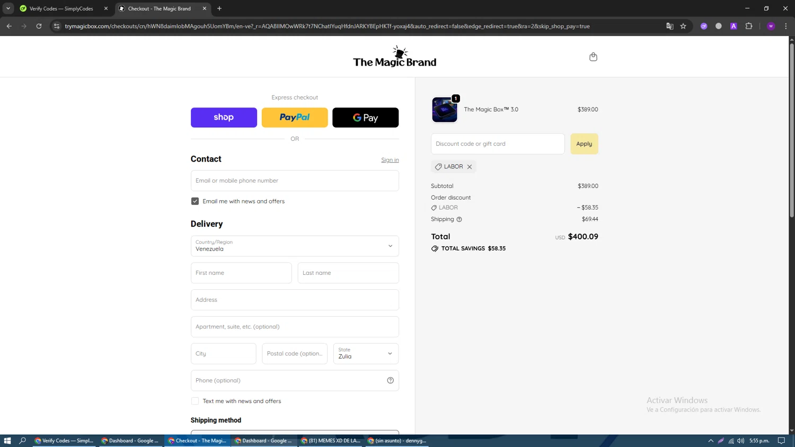
Task: Click the Sign in link
Action: [390, 160]
